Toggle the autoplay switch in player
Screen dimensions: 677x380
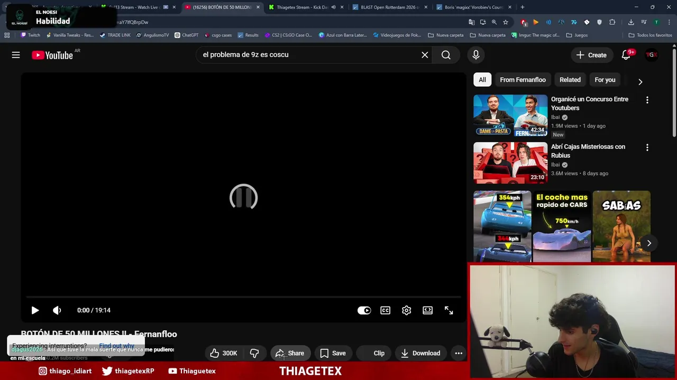[364, 310]
